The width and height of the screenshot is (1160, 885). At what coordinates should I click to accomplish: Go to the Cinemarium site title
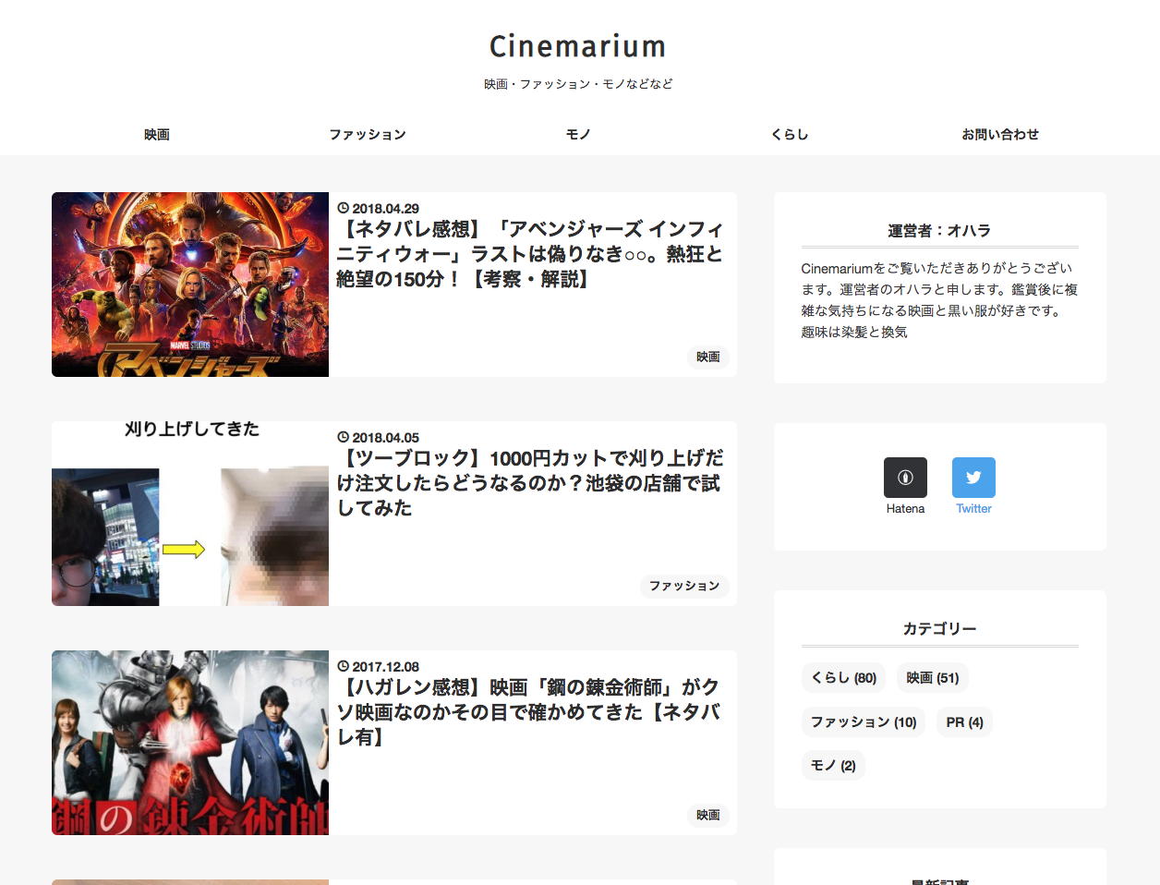click(578, 45)
